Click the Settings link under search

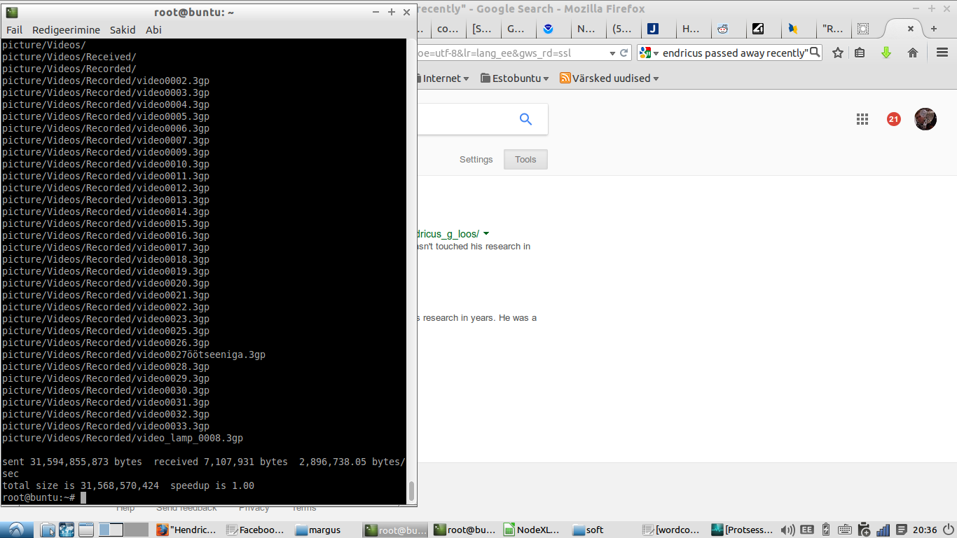(x=476, y=160)
